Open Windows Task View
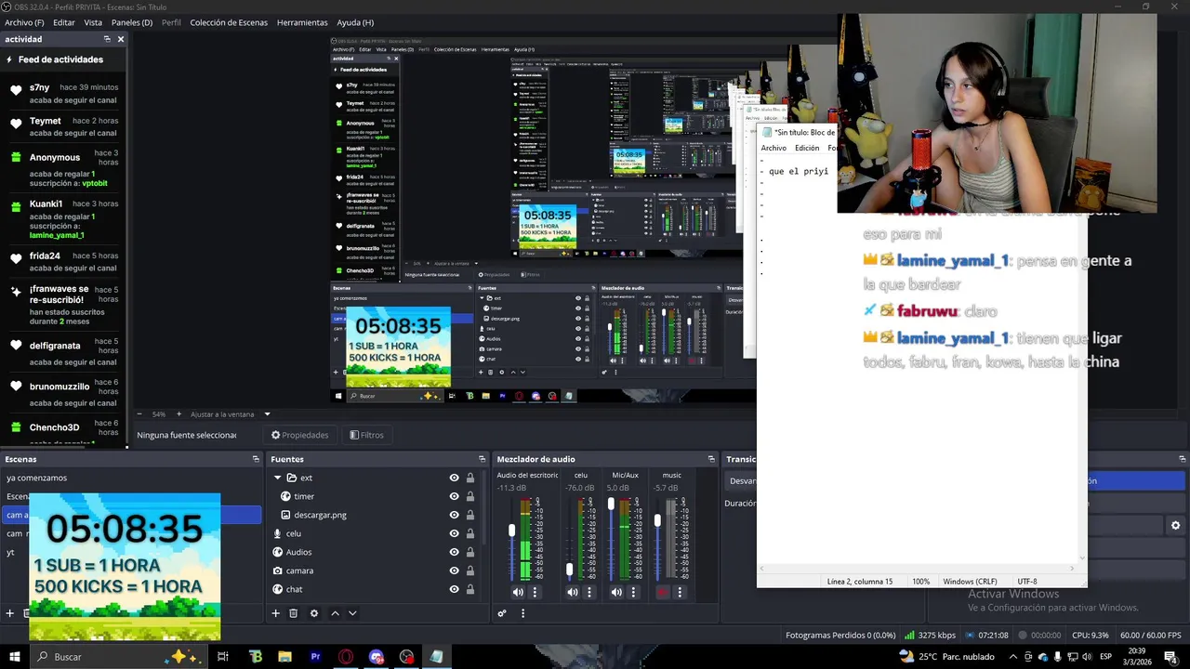 pyautogui.click(x=223, y=657)
